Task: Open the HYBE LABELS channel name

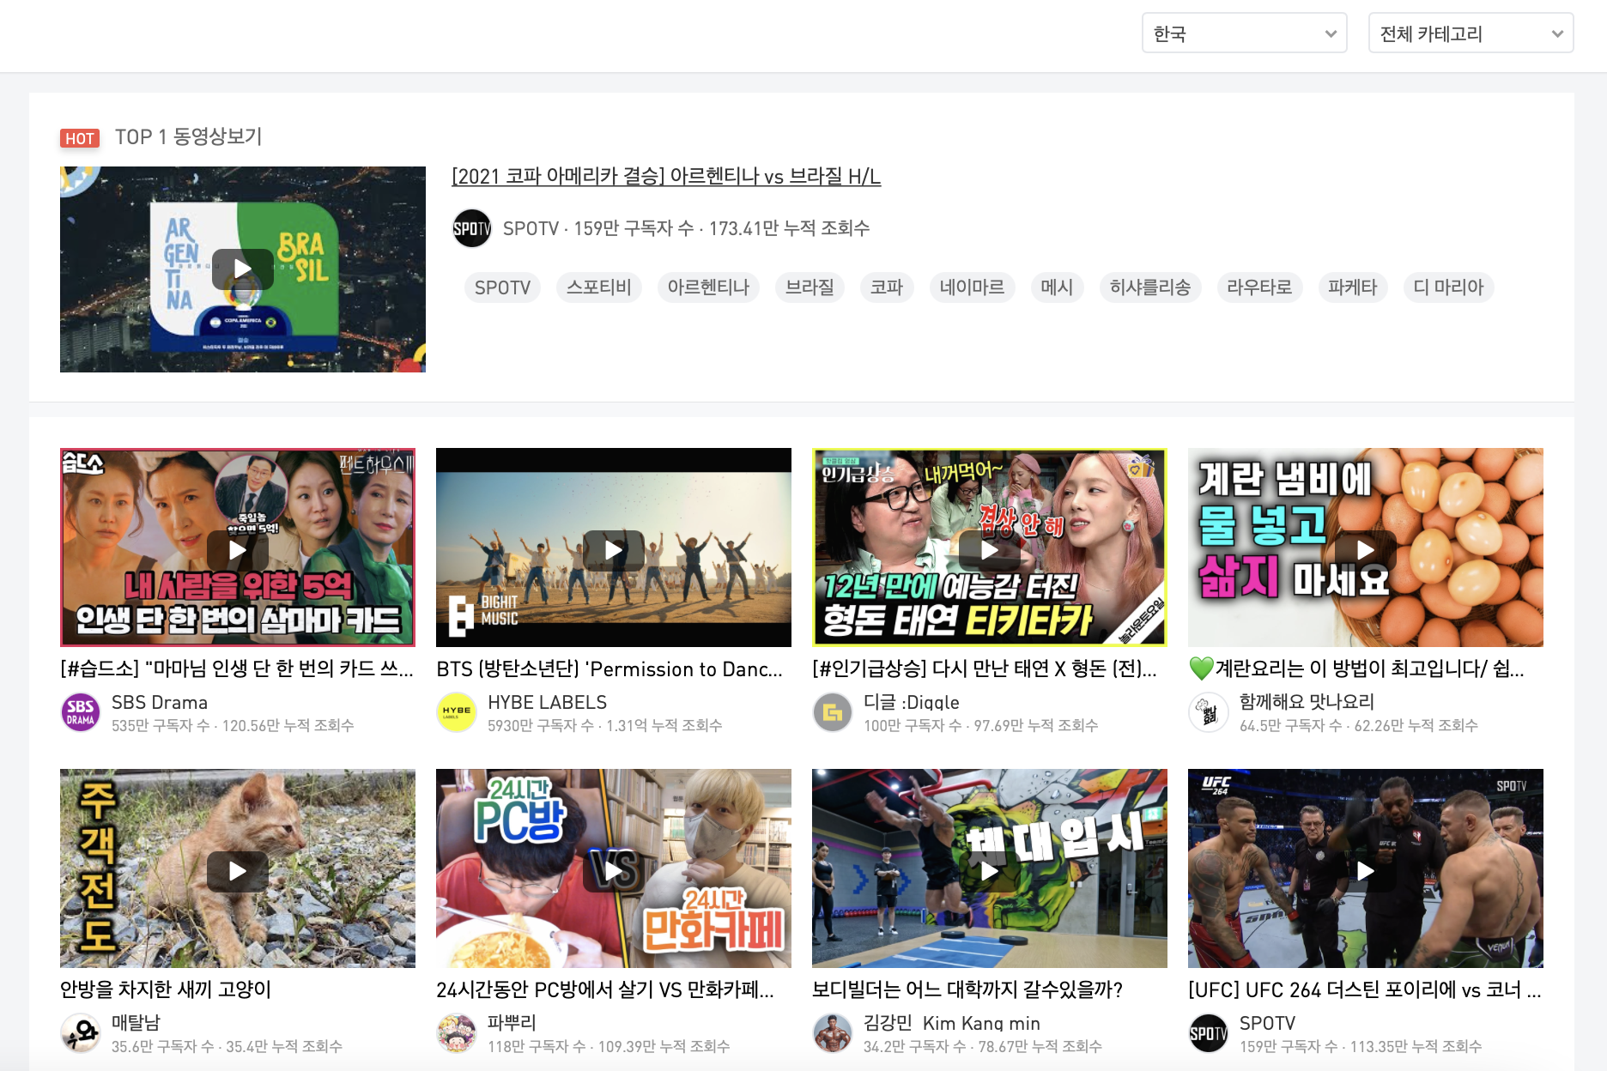Action: [x=548, y=702]
